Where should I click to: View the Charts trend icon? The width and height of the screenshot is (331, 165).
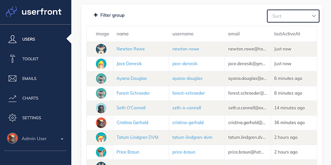coord(13,98)
